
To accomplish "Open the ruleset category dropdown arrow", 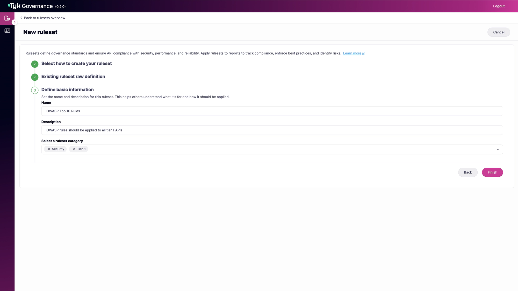I will (498, 150).
